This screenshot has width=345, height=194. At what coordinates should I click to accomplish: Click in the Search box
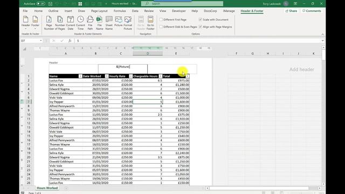pos(182,4)
